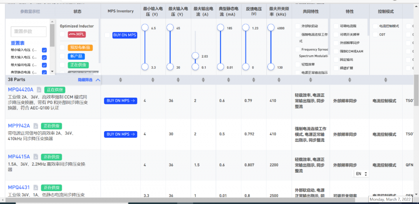Tick the 轻载效率 filter checkbox
Image resolution: width=419 pixels, height=204 pixels.
tap(298, 64)
